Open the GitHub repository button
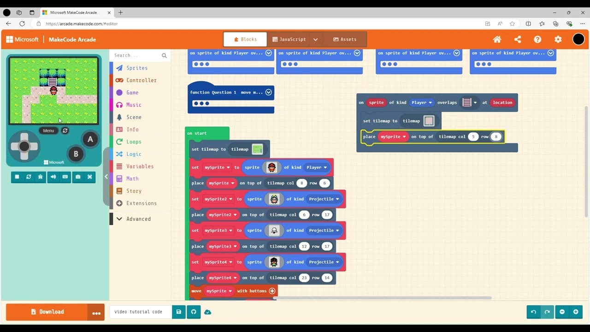Screen dimensions: 590x332 (x=194, y=312)
